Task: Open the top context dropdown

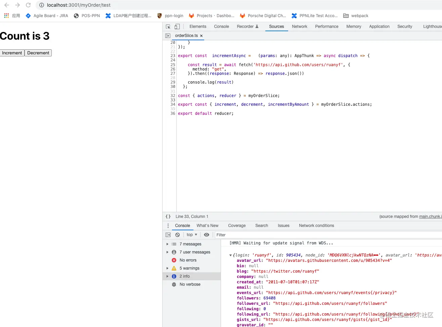Action: point(192,235)
